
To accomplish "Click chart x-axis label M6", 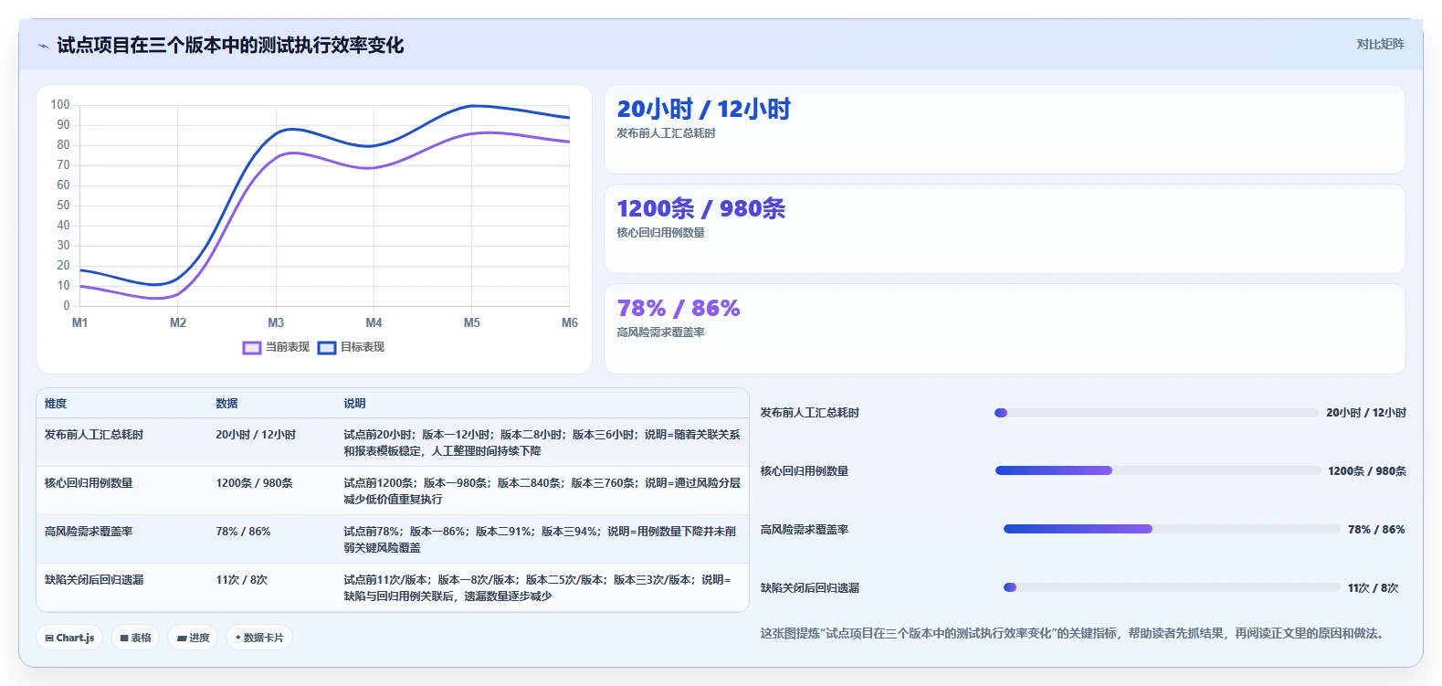I will click(x=570, y=323).
